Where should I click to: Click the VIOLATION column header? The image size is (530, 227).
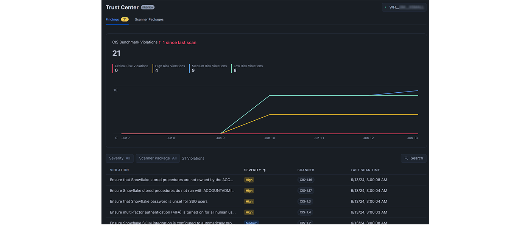coord(120,170)
